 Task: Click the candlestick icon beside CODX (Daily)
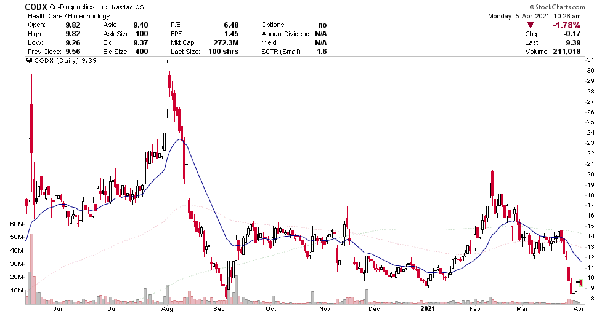28,60
